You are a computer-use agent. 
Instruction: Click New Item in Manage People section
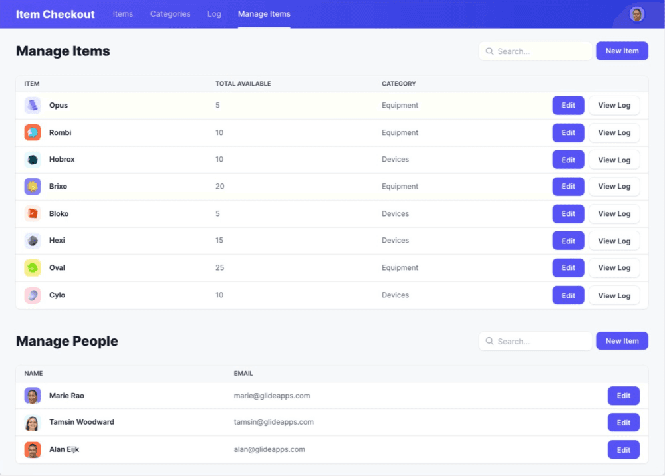click(x=622, y=341)
